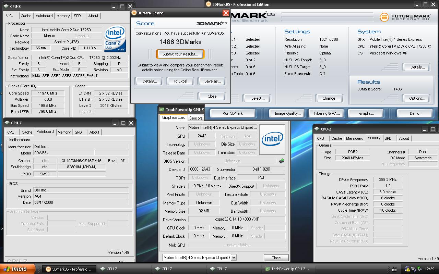This screenshot has width=439, height=274.
Task: Switch to the TechPowerUp GPU-Z taskbar item
Action: tap(288, 269)
